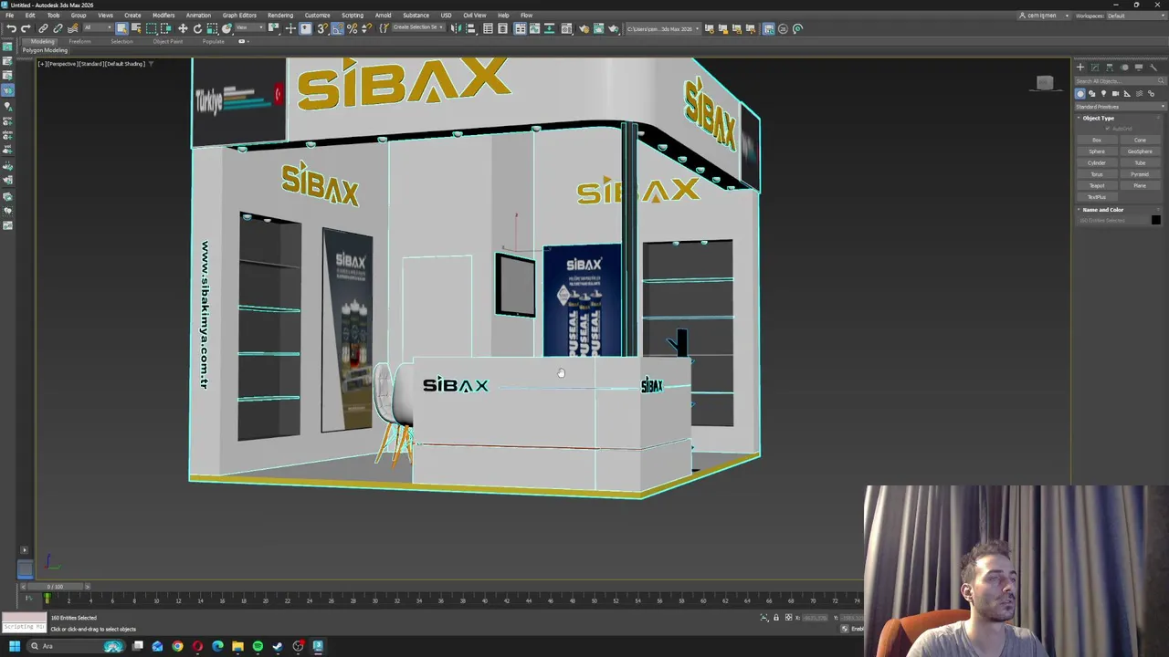Select the Systems category icon
The image size is (1169, 657).
(1151, 94)
